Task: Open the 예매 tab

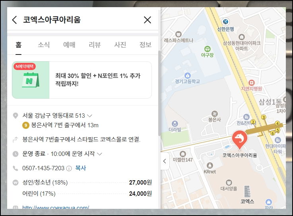Action: tap(69, 45)
